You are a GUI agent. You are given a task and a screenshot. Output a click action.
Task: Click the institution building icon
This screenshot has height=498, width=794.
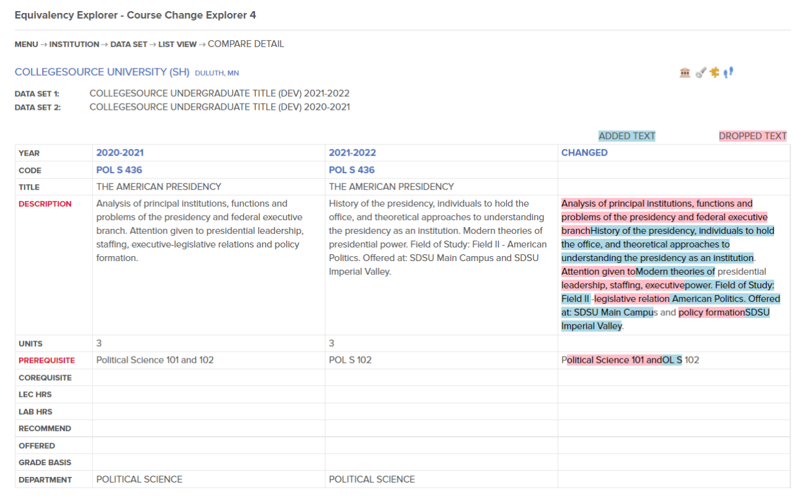click(684, 72)
